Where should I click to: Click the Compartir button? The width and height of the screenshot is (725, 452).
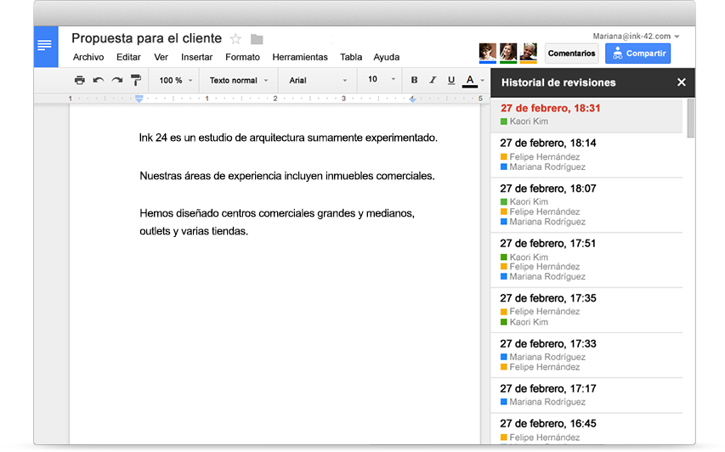click(637, 54)
